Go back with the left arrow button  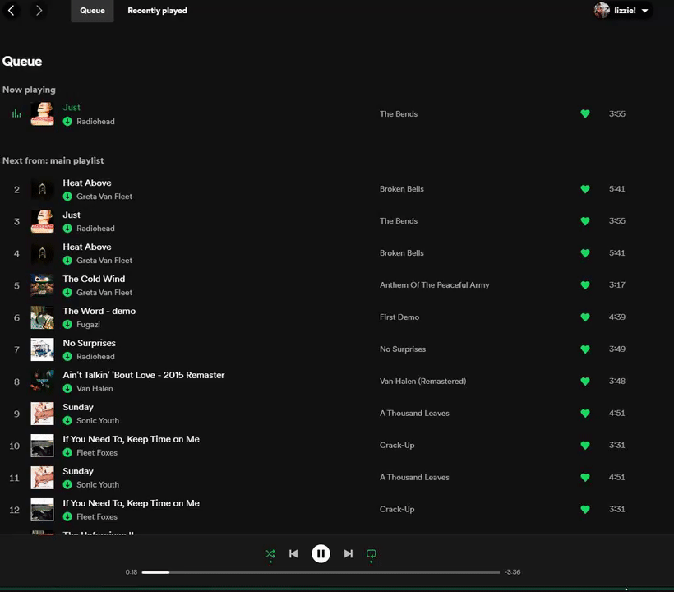coord(12,11)
